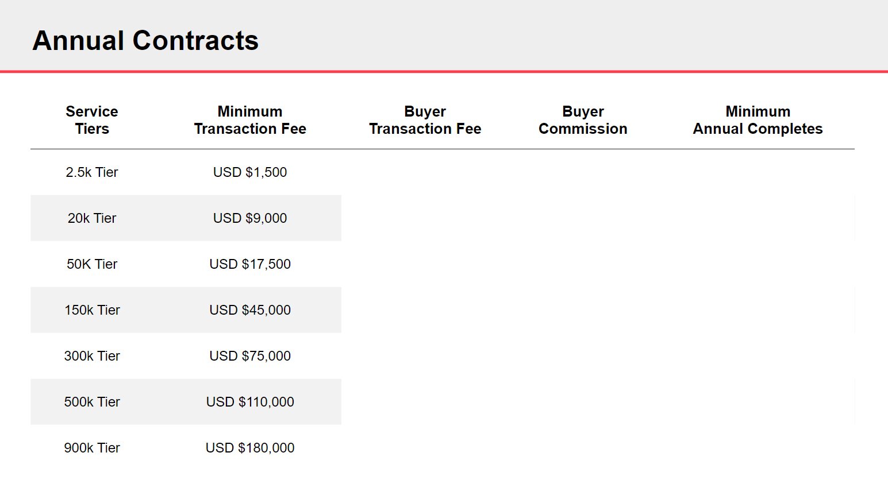Click the 50K Tier cell
This screenshot has height=499, width=888.
(x=92, y=264)
